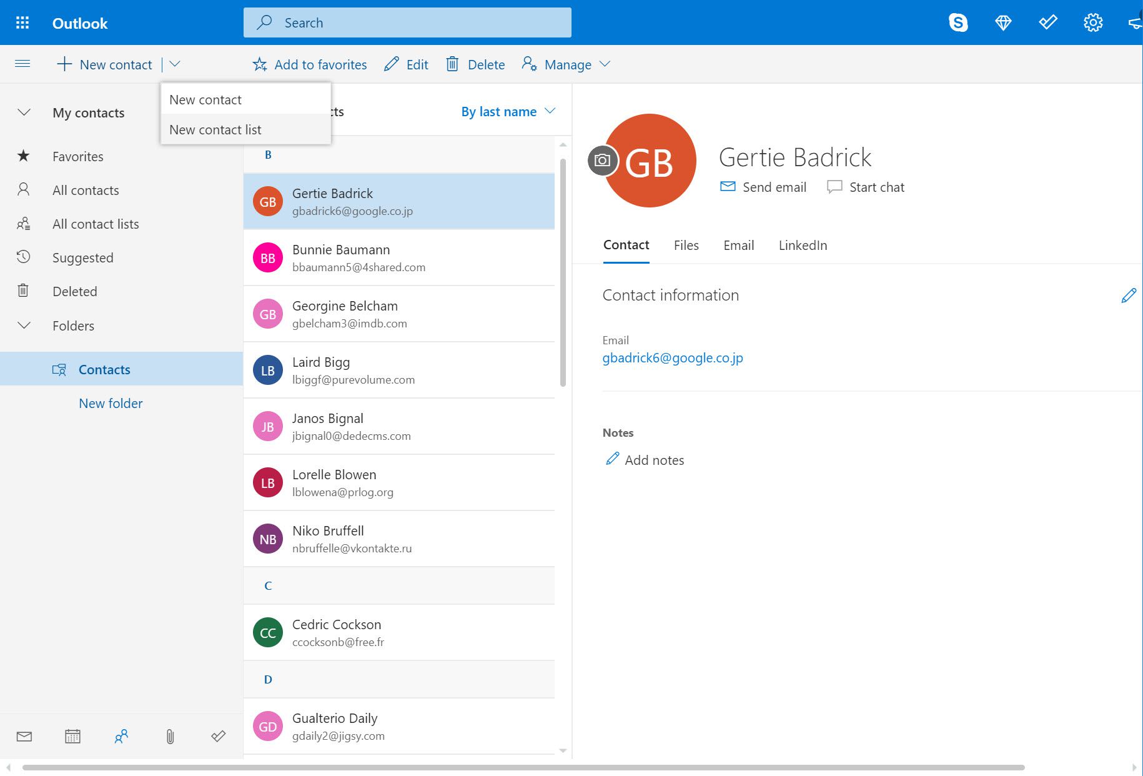Click the Outlook title in header
The image size is (1143, 776).
[80, 23]
